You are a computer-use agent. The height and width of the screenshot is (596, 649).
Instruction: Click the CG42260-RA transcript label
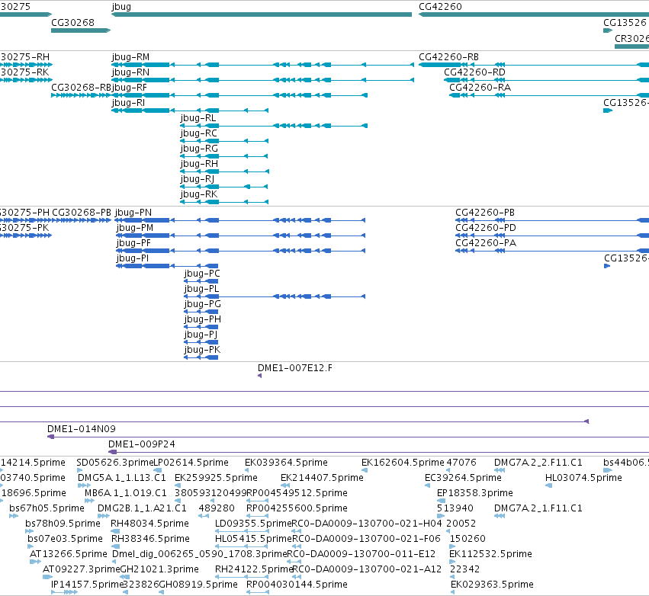tap(480, 88)
